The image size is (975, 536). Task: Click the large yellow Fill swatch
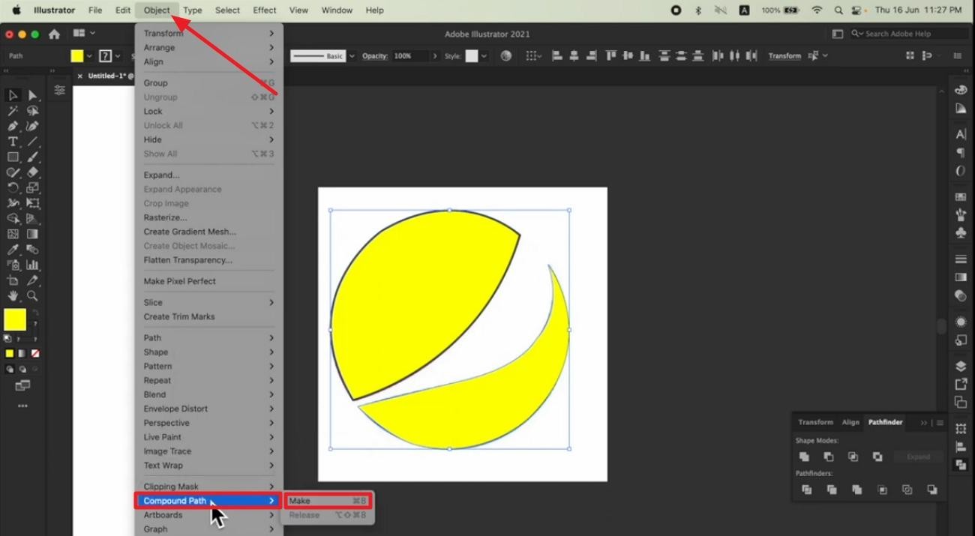click(x=15, y=319)
